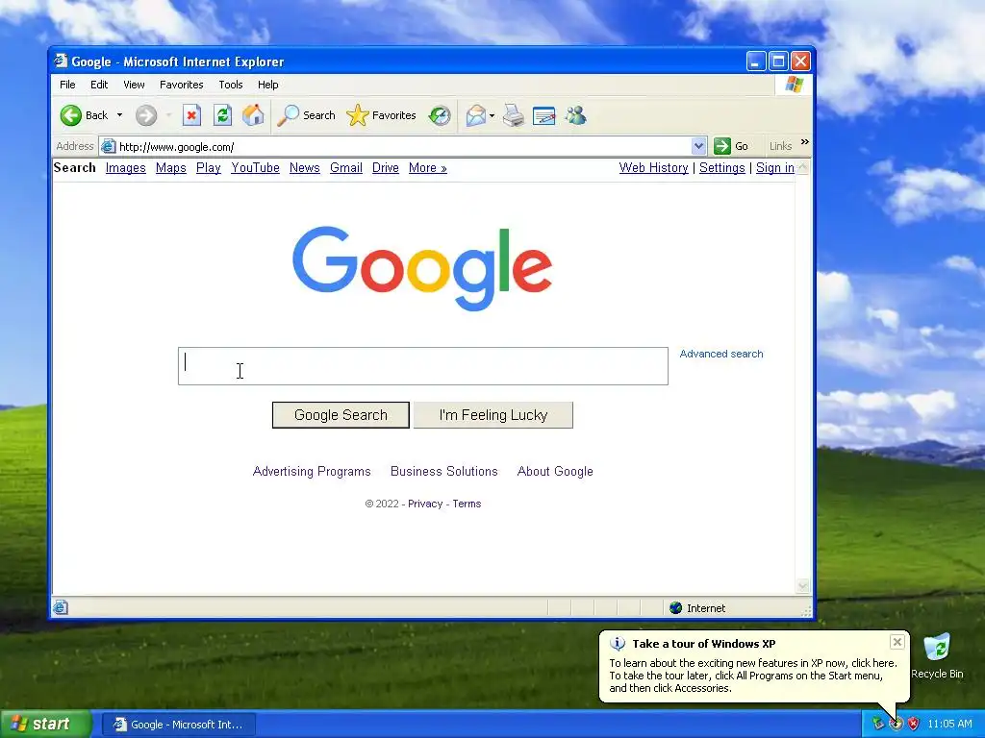Expand the Forward button history dropdown
This screenshot has width=985, height=738.
pos(168,115)
